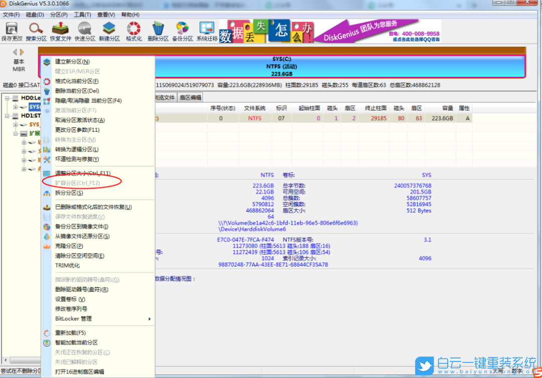The image size is (542, 378).
Task: Select the 搜索分区 (Search Partition) icon
Action: (35, 31)
